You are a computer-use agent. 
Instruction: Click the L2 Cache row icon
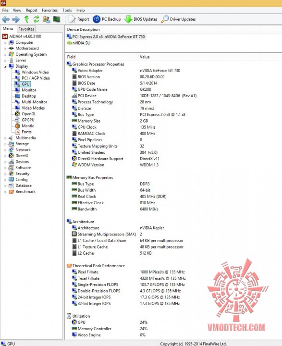(74, 253)
